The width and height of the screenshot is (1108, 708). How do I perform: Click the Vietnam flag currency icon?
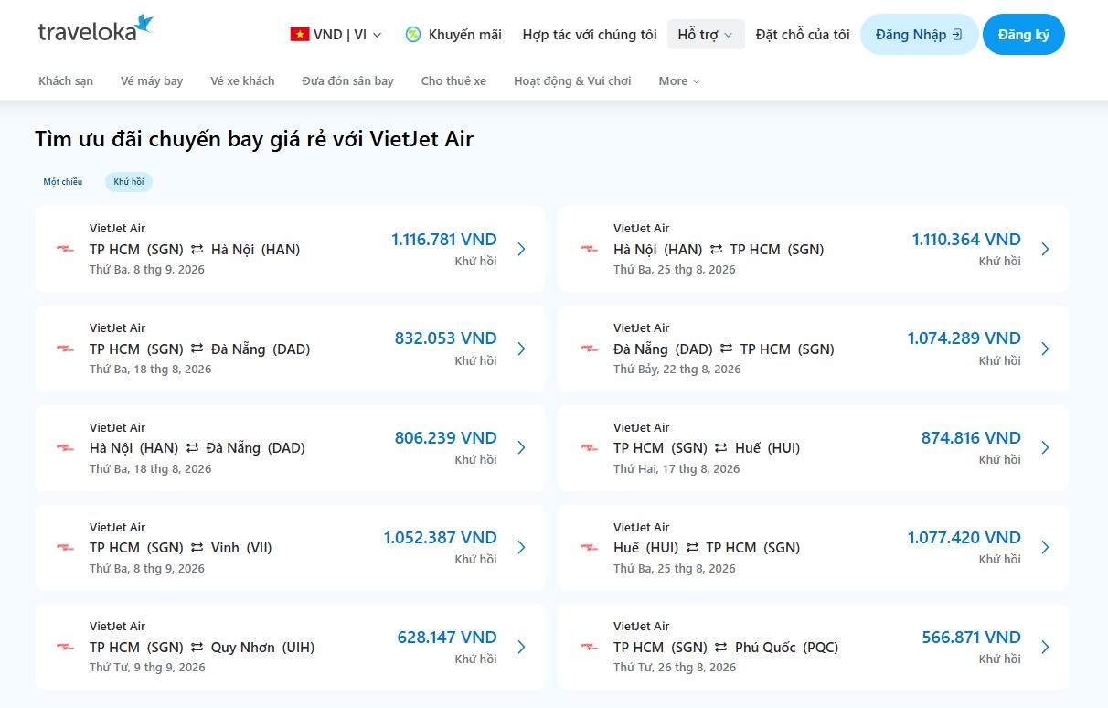[x=299, y=35]
